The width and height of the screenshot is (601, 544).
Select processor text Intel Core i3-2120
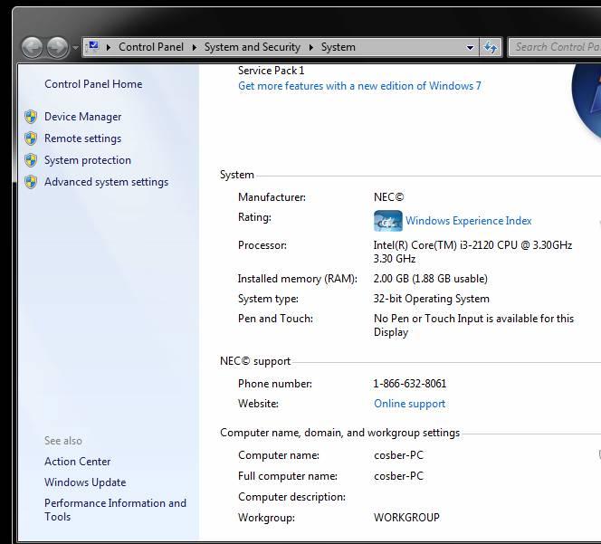click(x=472, y=252)
